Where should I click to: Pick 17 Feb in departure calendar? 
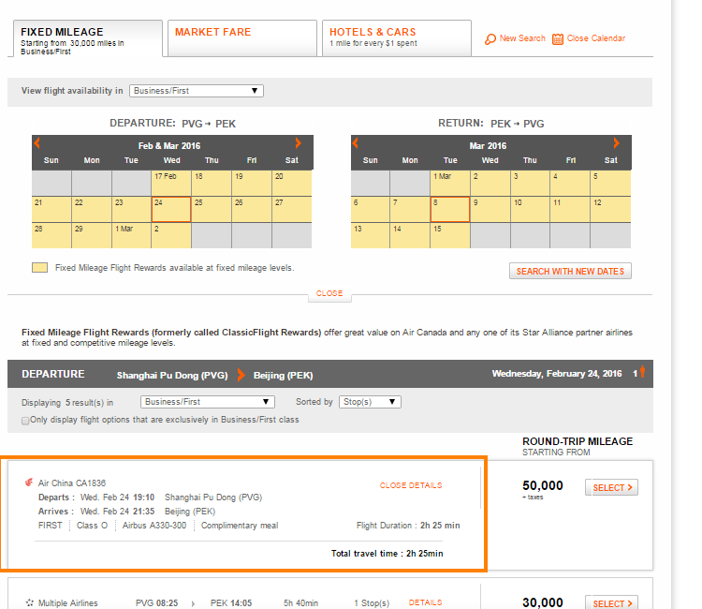point(171,183)
